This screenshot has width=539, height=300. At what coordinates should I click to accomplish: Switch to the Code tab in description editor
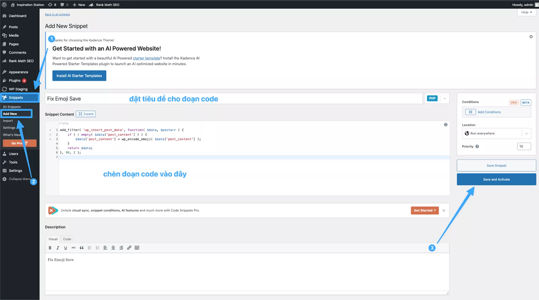click(x=67, y=239)
